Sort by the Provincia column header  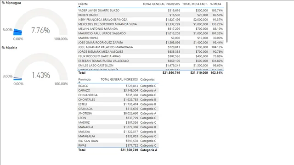pyautogui.click(x=85, y=79)
